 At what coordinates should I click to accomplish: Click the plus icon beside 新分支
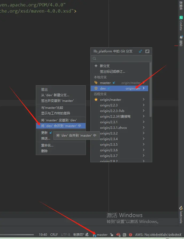96,66
